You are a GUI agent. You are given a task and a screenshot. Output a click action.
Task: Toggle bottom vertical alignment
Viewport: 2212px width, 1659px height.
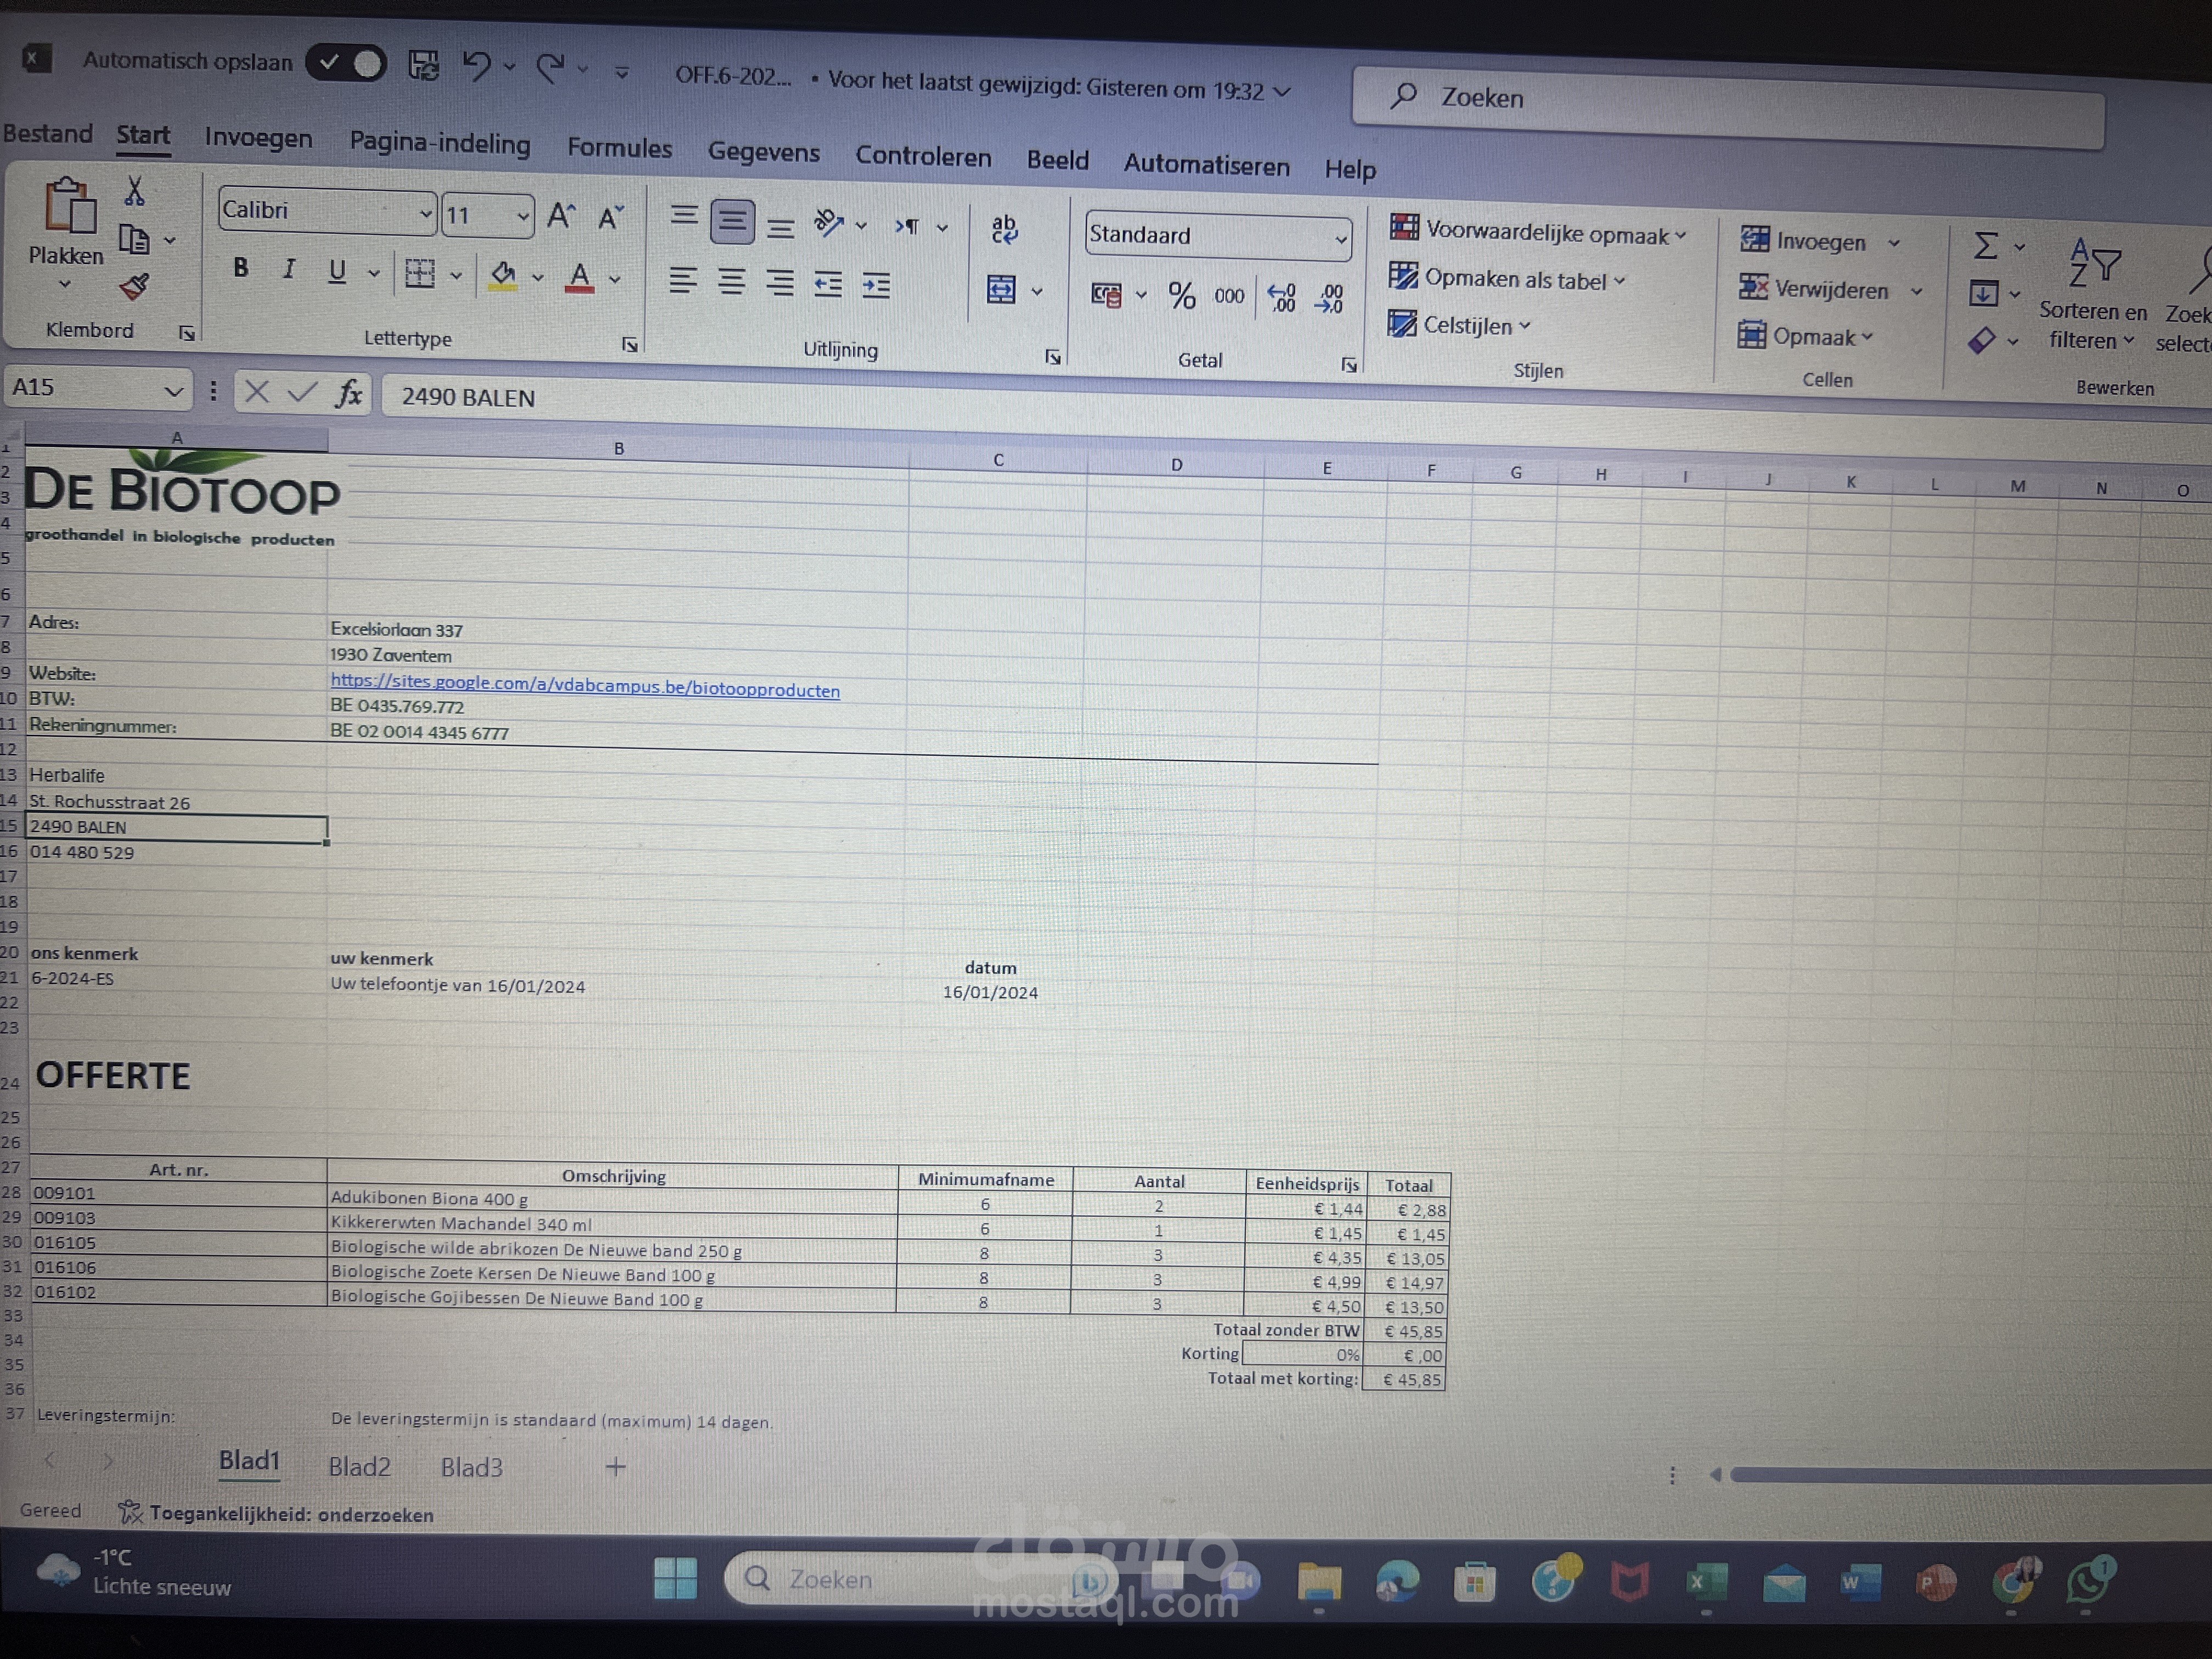781,228
